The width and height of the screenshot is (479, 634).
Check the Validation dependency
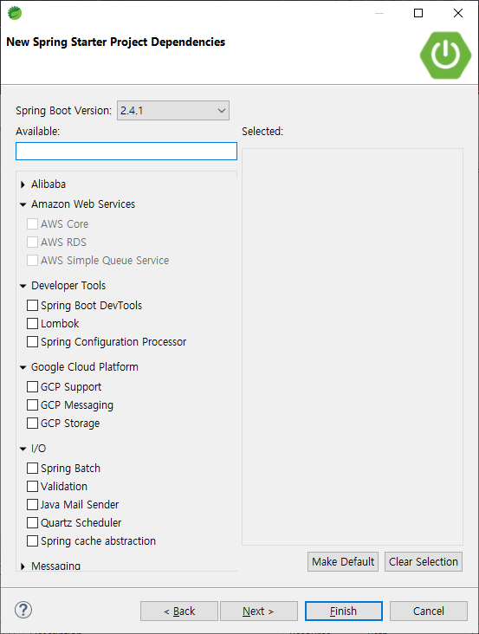click(32, 487)
